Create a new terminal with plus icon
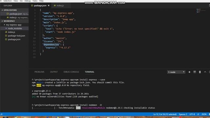 coord(189,72)
